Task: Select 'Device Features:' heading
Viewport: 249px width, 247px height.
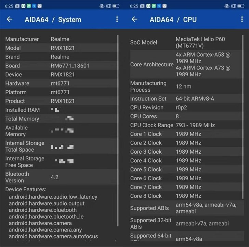Action: click(x=26, y=189)
